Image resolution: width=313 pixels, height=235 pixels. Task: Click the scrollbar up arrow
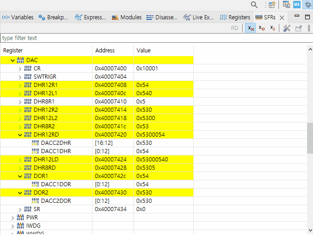[310, 49]
